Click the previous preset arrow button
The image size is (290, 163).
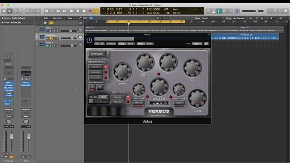[x=97, y=44]
